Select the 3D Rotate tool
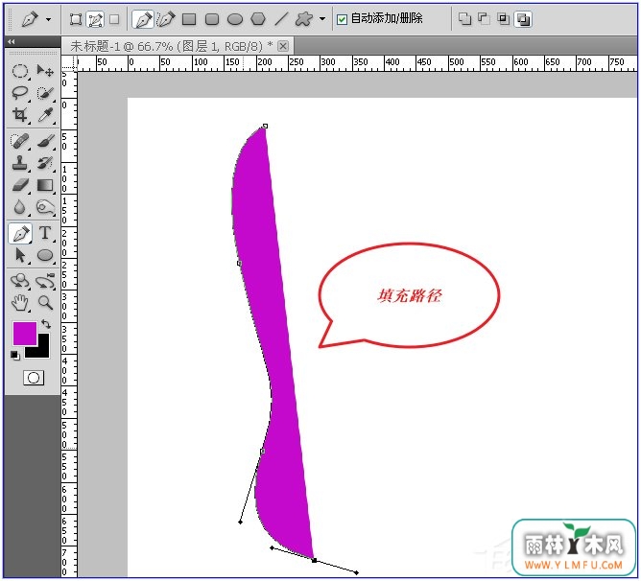641x581 pixels. (x=19, y=281)
